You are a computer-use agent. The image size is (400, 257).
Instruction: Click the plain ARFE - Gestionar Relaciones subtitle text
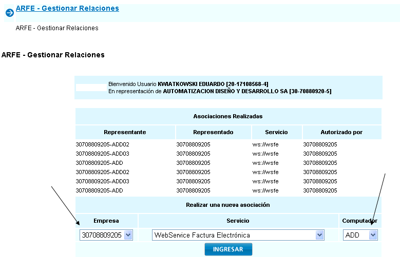[57, 28]
